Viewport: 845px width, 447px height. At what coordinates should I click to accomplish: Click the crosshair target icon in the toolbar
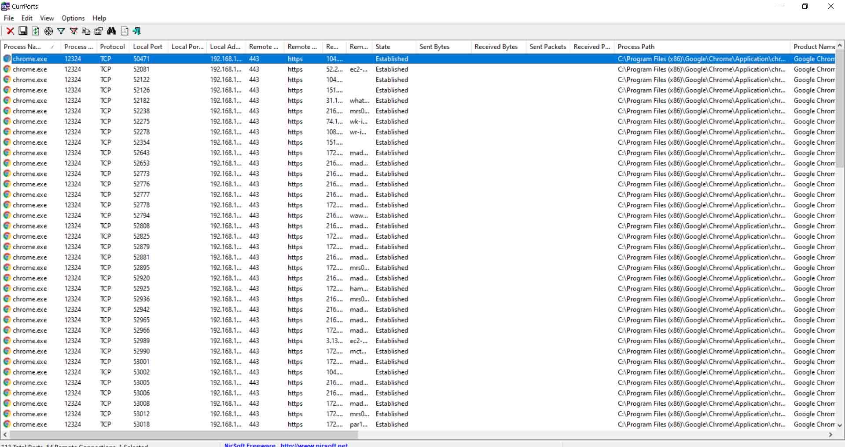tap(48, 31)
